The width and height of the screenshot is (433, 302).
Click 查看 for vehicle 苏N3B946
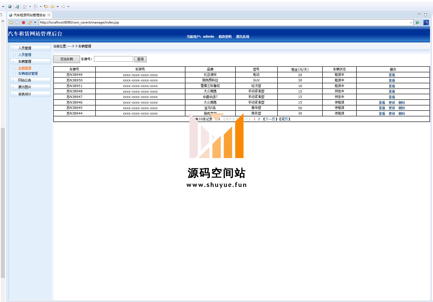382,103
